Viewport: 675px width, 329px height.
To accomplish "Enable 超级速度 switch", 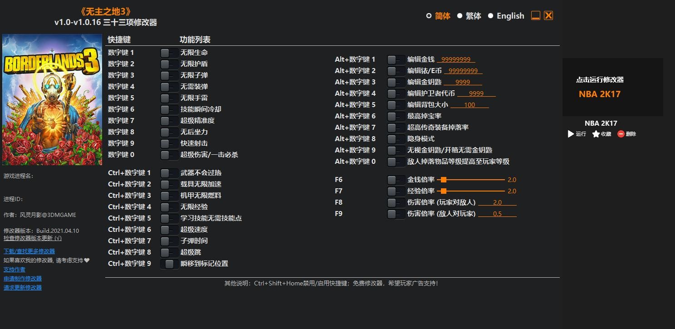I will tap(169, 230).
